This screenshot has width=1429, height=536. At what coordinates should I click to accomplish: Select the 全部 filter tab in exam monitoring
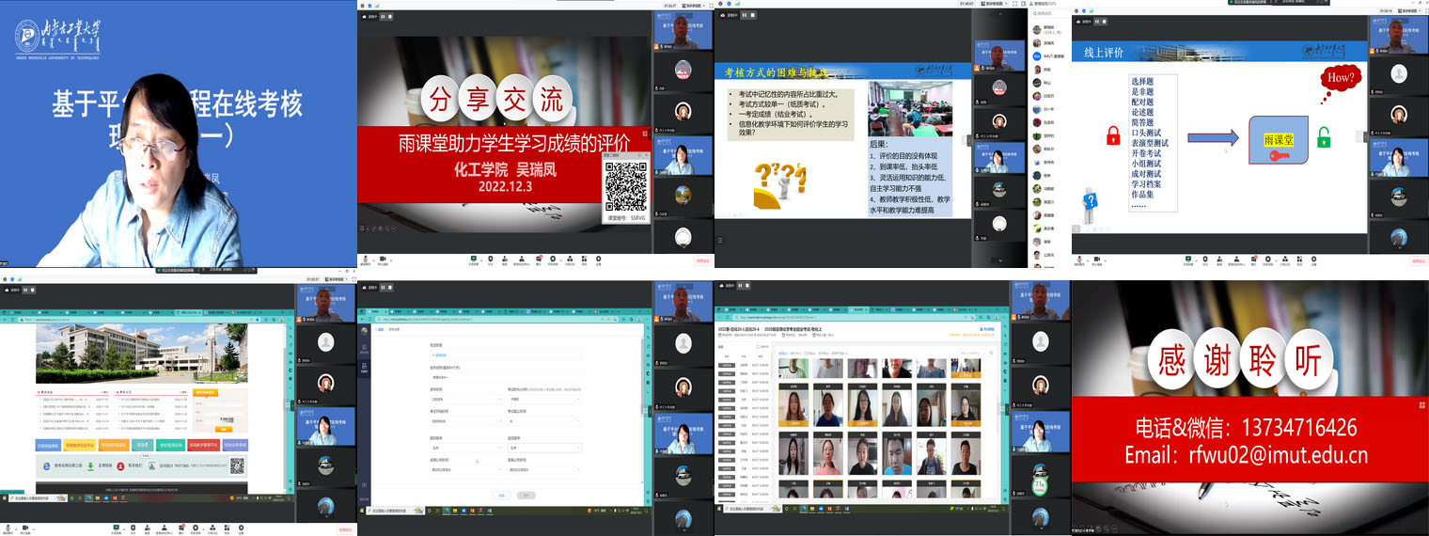coord(782,354)
